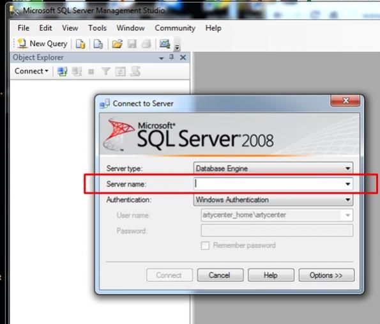Click the Activity Monitor toolbar icon
This screenshot has height=324, width=380.
(x=165, y=44)
